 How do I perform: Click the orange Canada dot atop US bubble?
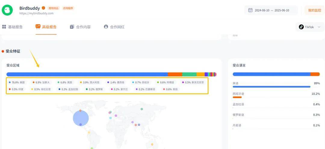(80, 110)
